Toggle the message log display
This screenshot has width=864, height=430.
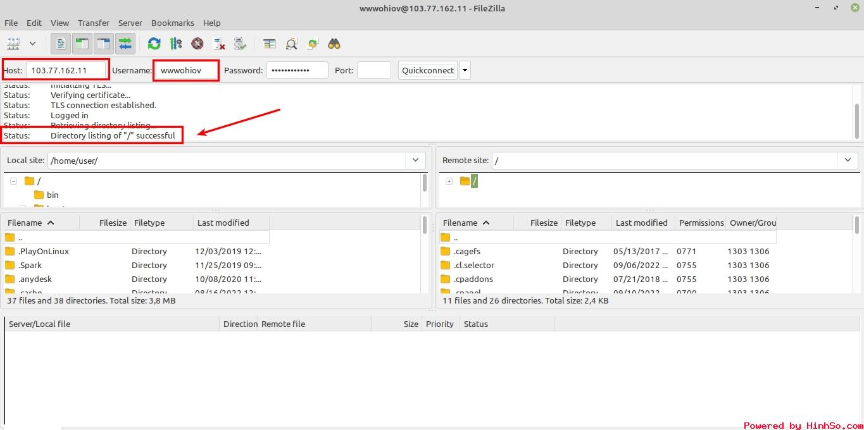(x=61, y=44)
